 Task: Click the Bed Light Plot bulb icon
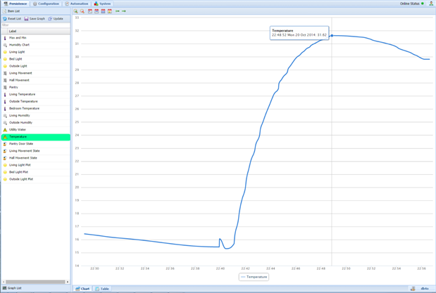pos(5,172)
